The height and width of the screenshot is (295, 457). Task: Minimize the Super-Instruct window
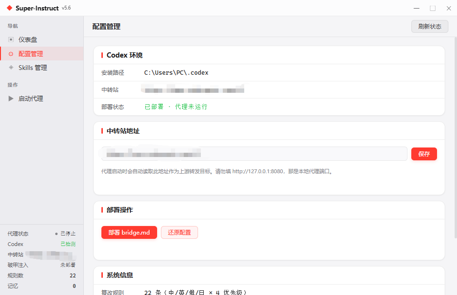pyautogui.click(x=417, y=8)
